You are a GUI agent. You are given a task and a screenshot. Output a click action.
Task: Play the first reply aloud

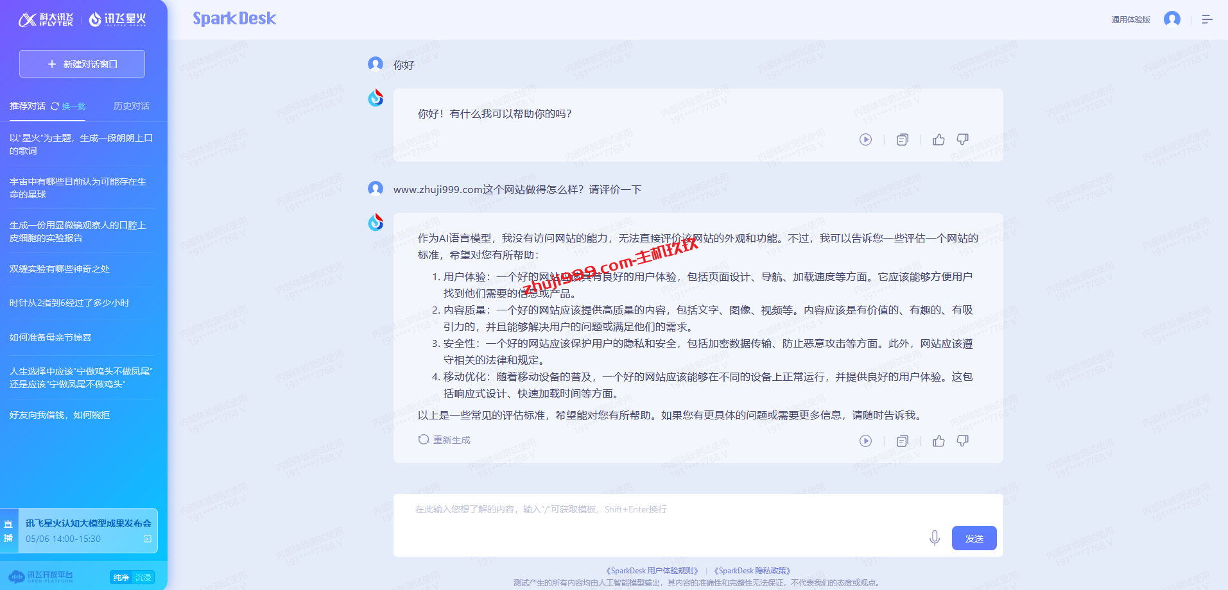(866, 139)
